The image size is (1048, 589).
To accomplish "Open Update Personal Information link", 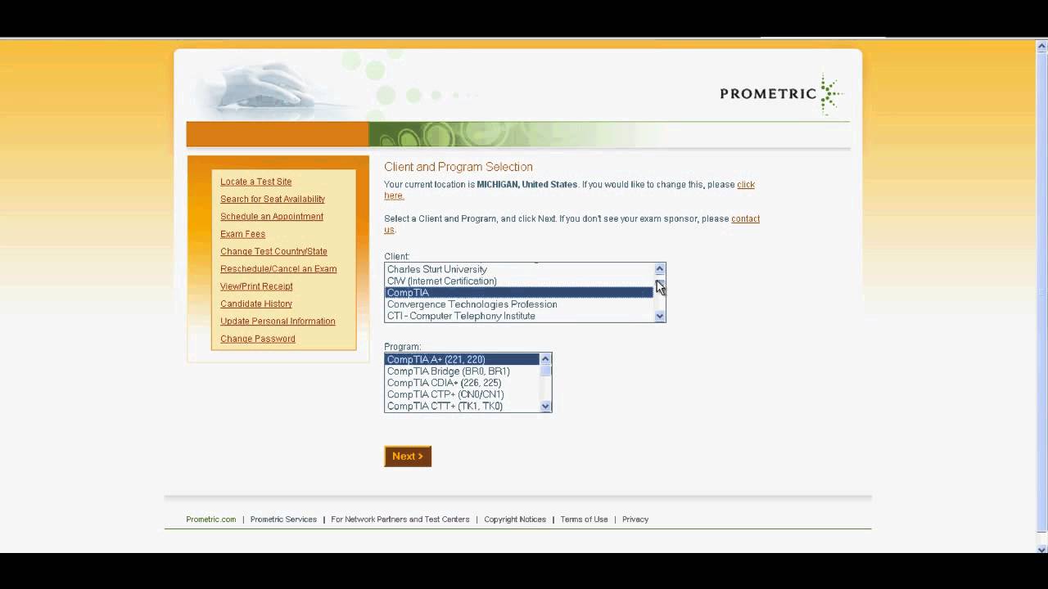I will tap(278, 321).
